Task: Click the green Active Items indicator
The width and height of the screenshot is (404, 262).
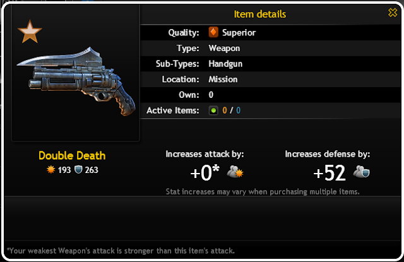Action: (213, 110)
